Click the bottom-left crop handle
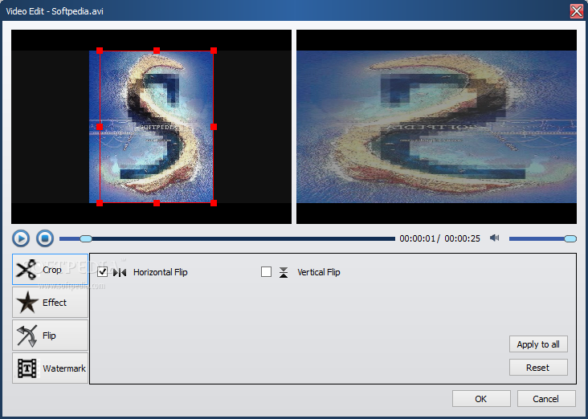The height and width of the screenshot is (419, 588). coord(100,203)
